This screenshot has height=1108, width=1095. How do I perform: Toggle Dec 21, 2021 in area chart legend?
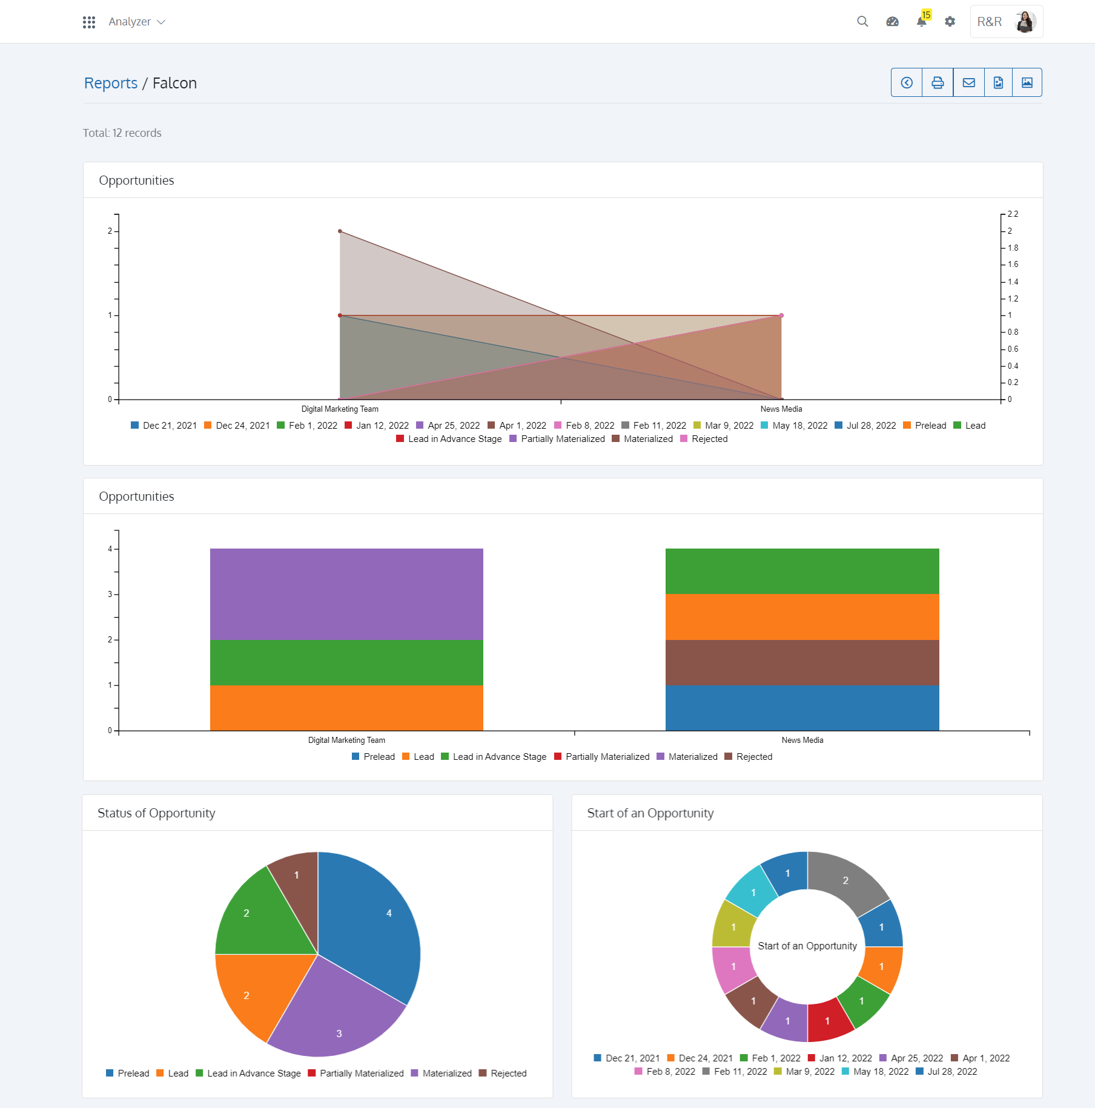pyautogui.click(x=164, y=426)
